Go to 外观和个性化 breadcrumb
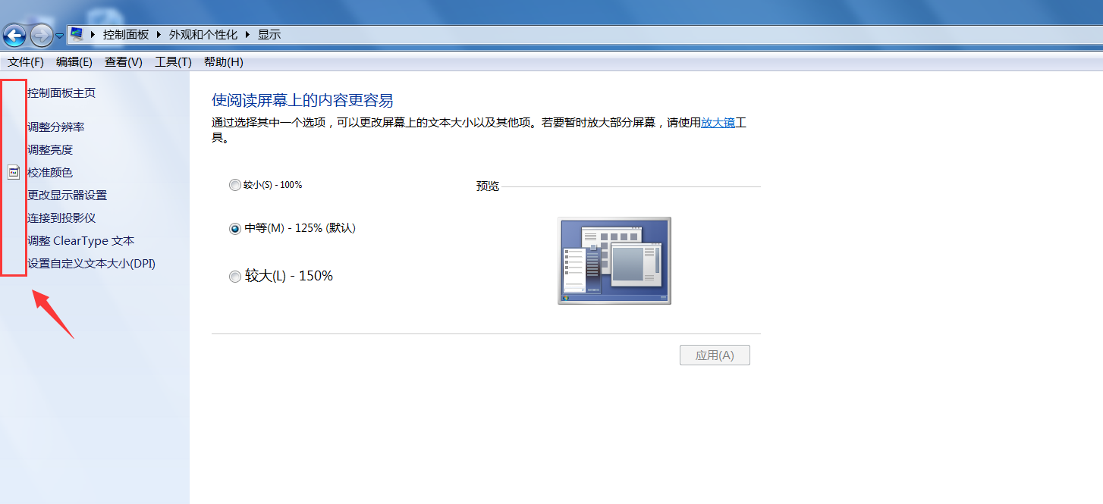This screenshot has width=1103, height=504. tap(203, 35)
